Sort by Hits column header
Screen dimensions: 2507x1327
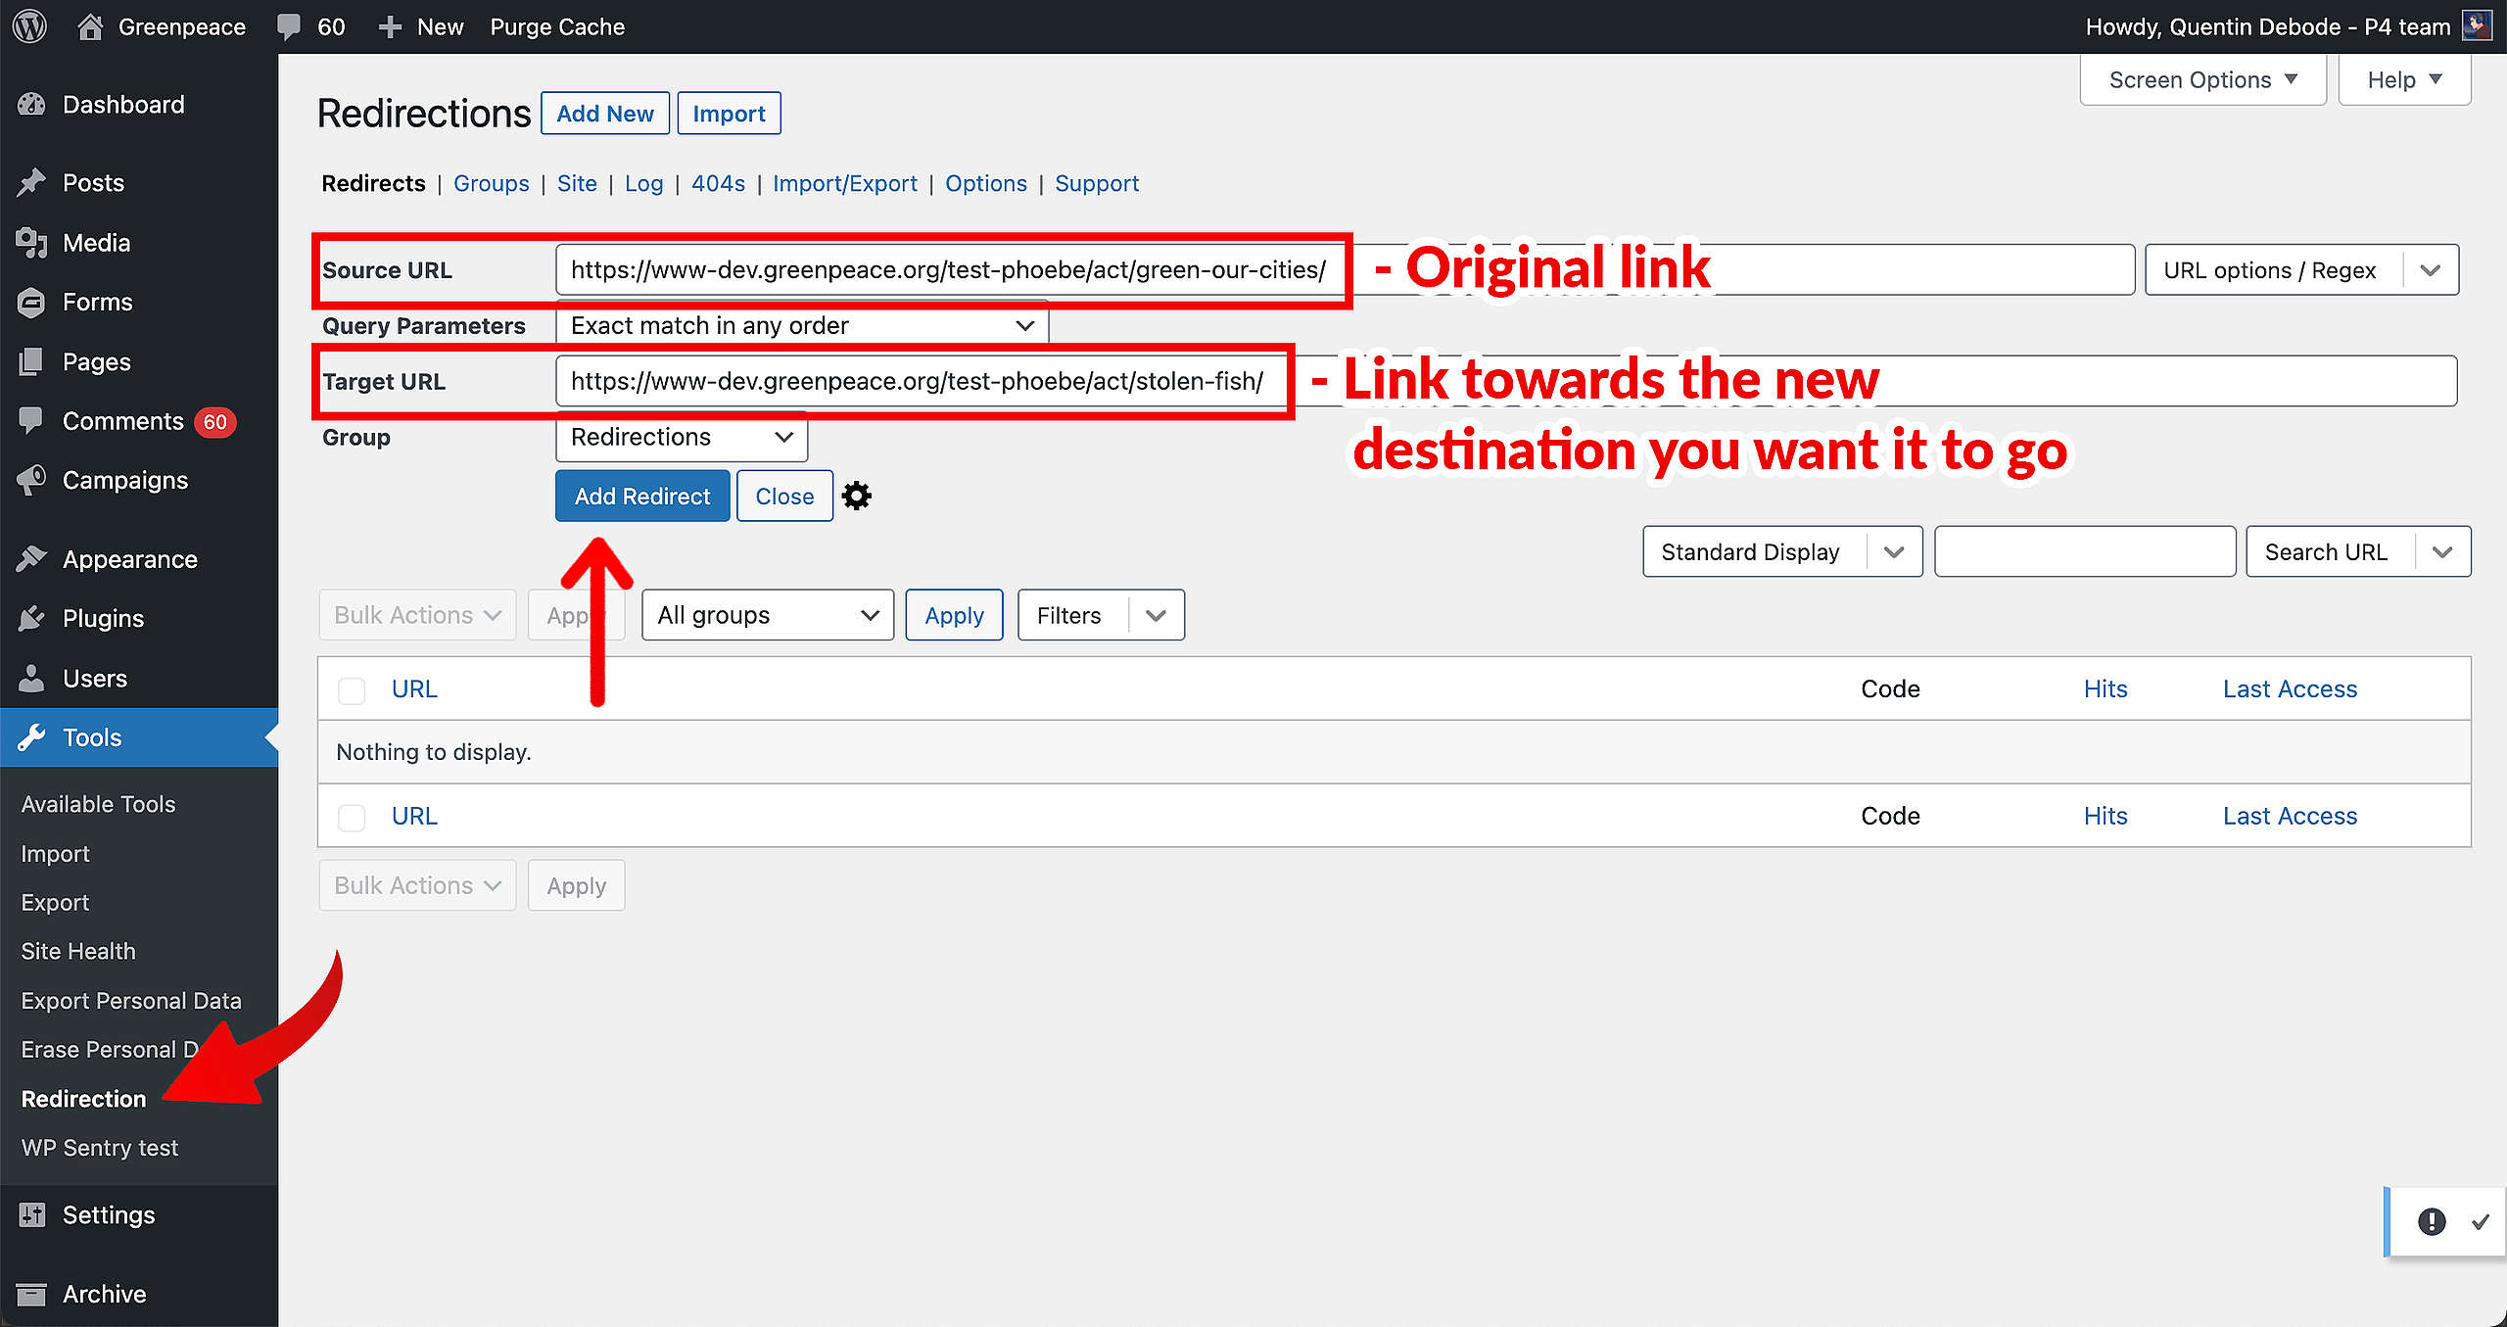tap(2105, 689)
